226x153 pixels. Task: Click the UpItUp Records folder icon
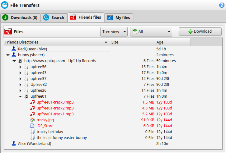(20, 61)
